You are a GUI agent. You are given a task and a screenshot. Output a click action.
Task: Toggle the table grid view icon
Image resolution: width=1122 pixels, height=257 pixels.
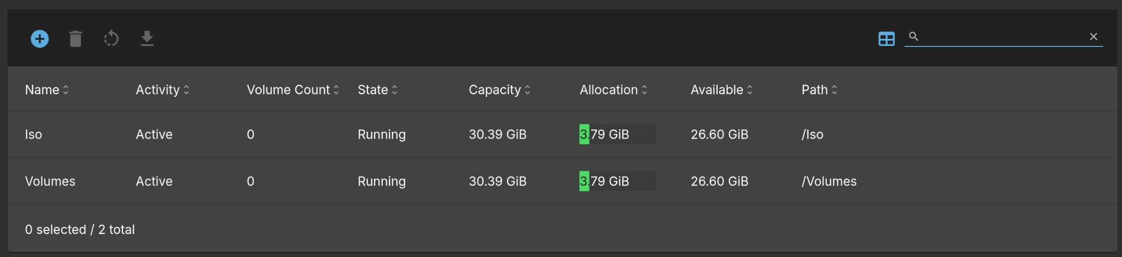(886, 39)
